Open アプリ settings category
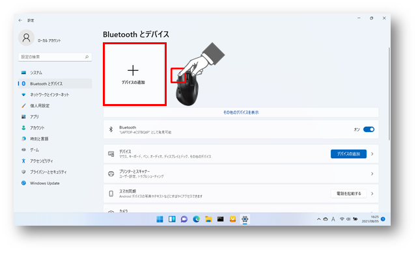 [55, 116]
